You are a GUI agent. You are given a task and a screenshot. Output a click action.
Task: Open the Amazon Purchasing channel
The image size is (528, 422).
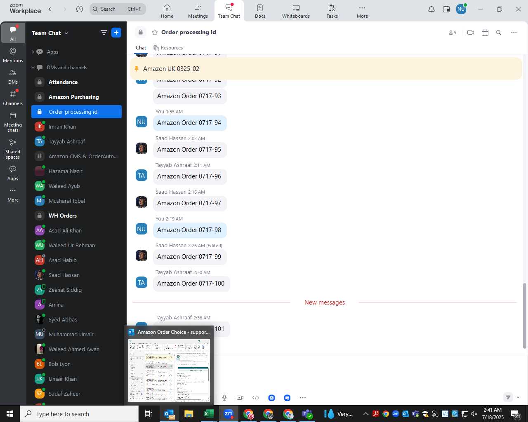[76, 97]
